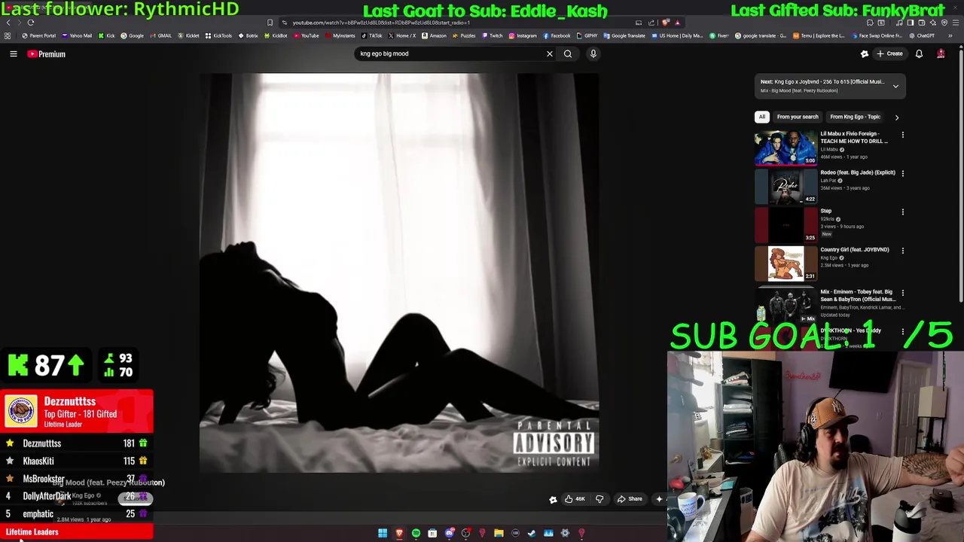
Task: Open the Twitch bookmark
Action: pyautogui.click(x=492, y=35)
